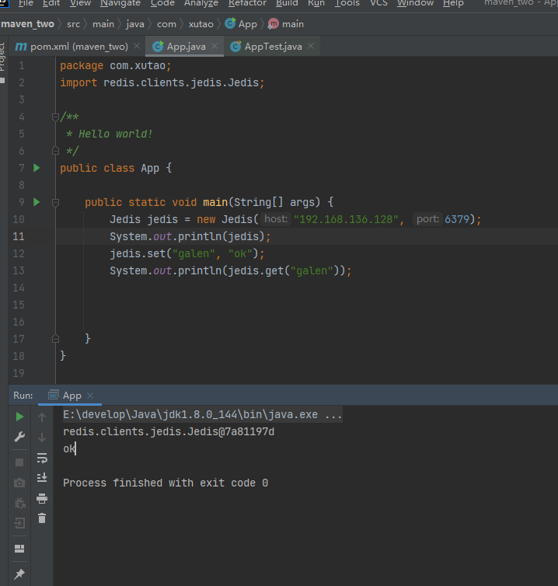Close the App.java editor tab
The width and height of the screenshot is (558, 586).
tap(214, 46)
